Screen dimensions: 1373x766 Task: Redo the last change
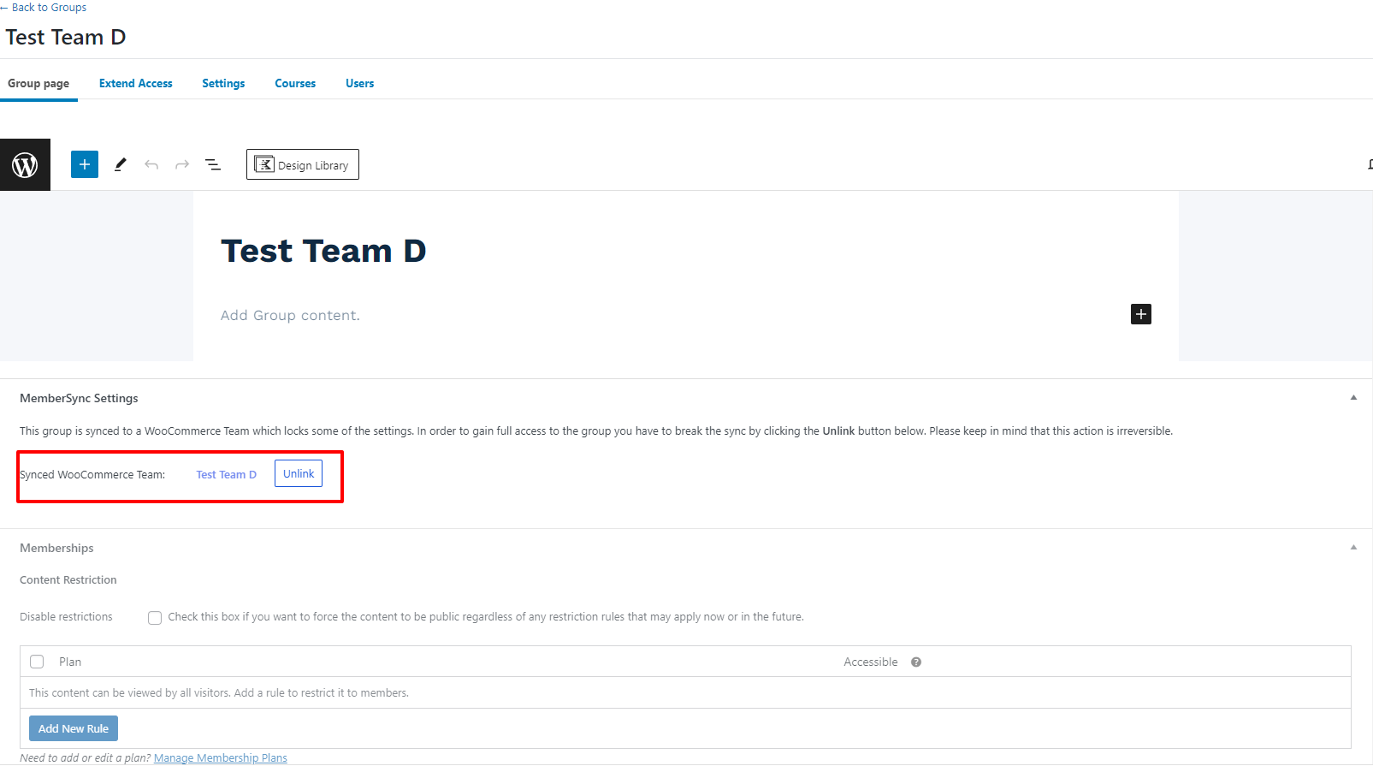click(182, 164)
